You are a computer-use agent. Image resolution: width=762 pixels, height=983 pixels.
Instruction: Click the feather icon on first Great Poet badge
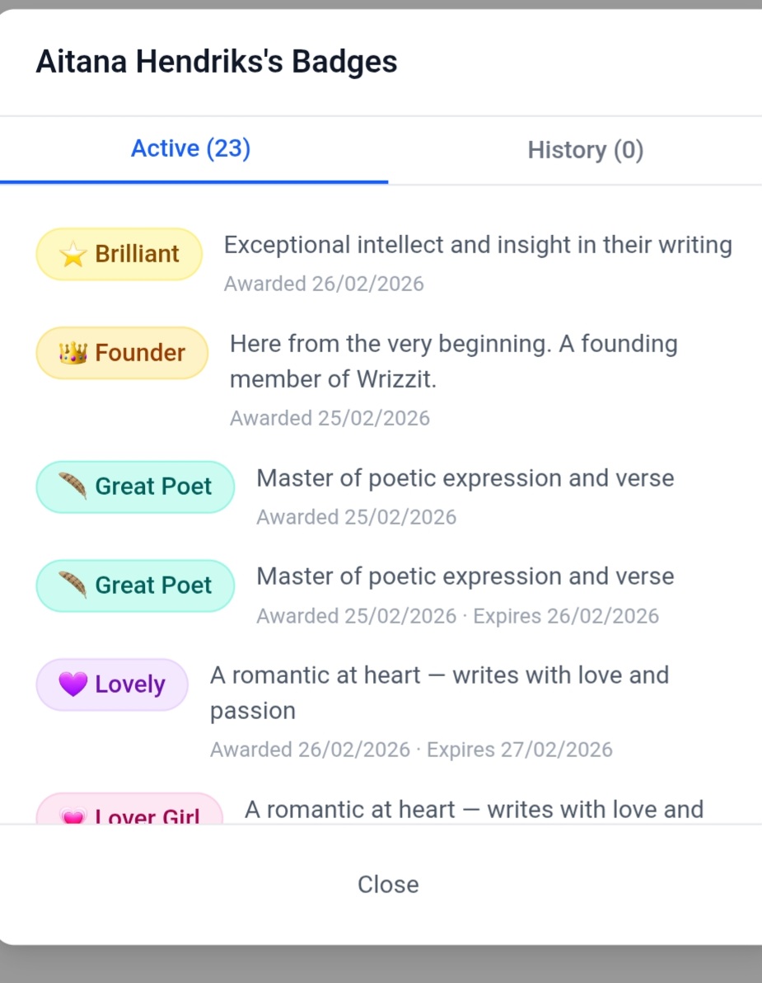(72, 487)
